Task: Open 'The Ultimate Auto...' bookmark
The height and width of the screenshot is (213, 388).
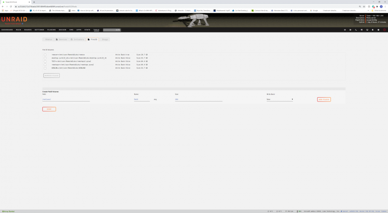Action: (x=57, y=10)
